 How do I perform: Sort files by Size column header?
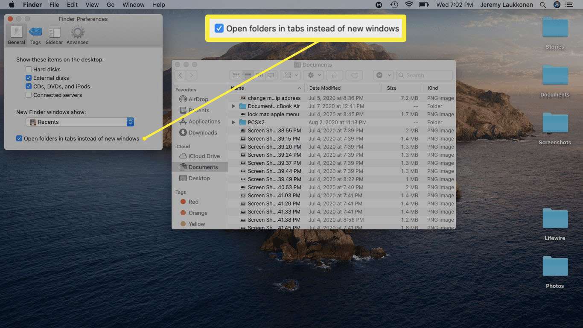click(402, 88)
